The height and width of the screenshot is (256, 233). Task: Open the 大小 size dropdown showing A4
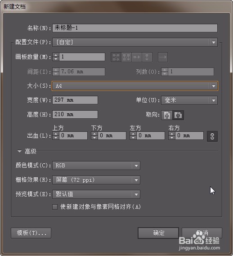point(135,86)
